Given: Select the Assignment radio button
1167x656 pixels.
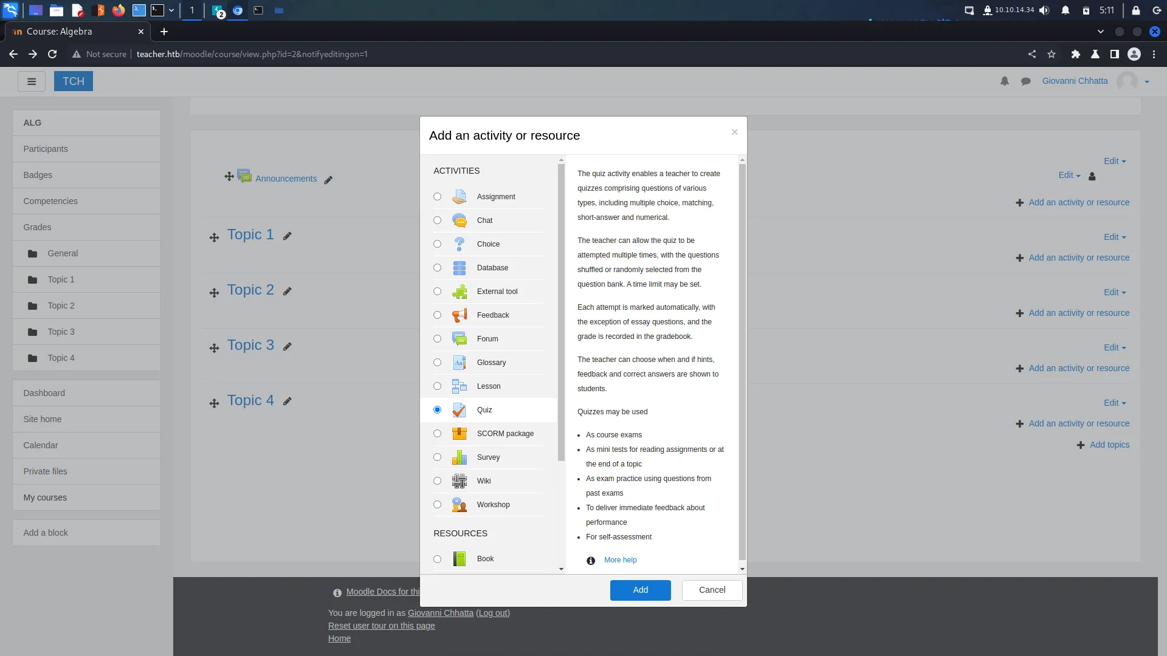Looking at the screenshot, I should pyautogui.click(x=437, y=196).
